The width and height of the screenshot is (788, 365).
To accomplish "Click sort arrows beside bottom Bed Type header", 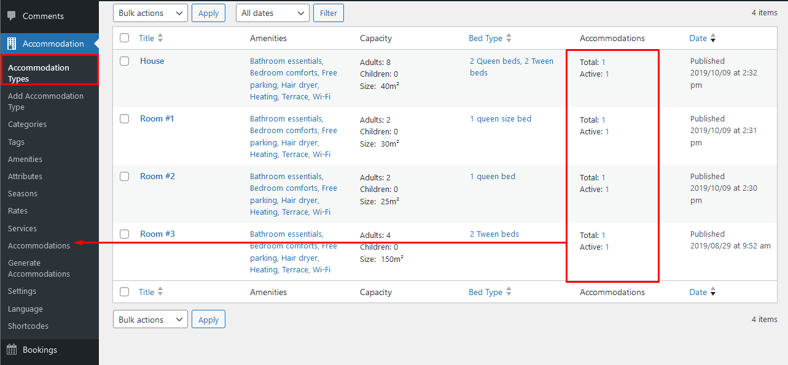I will click(509, 292).
